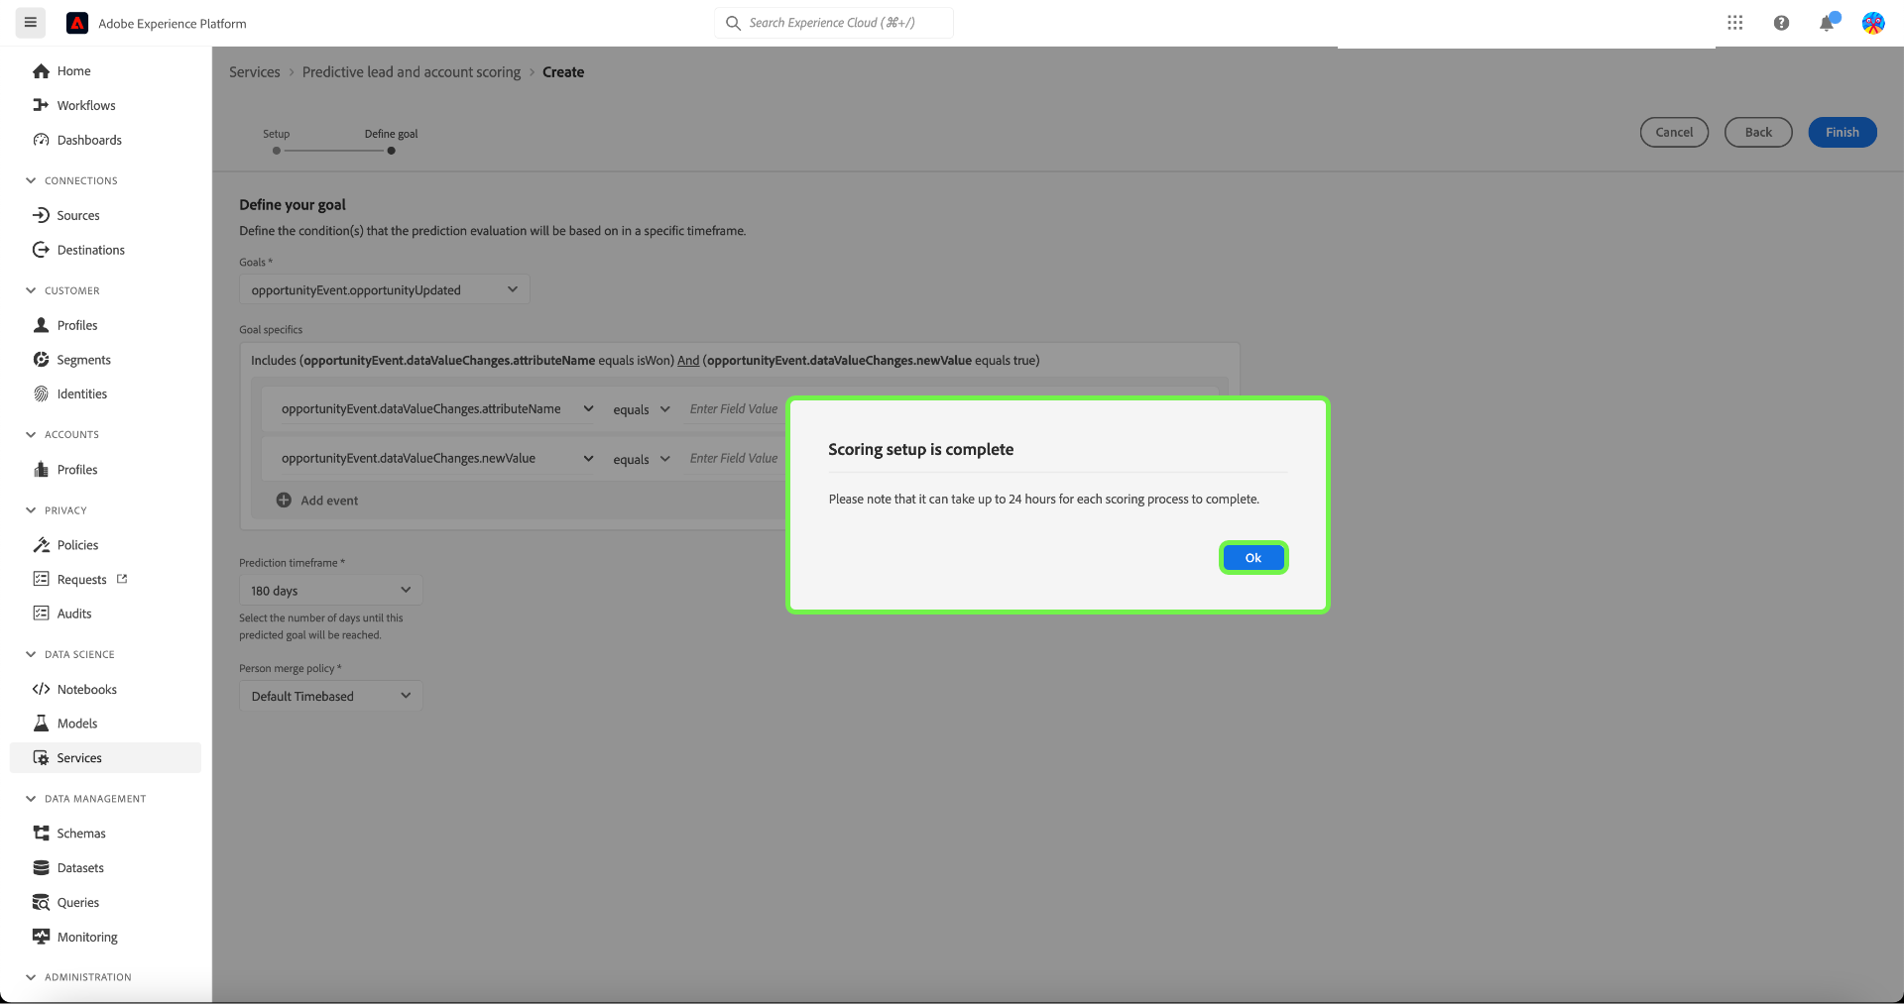Click the attributeName Enter Field Value input
Image resolution: width=1904 pixels, height=1006 pixels.
click(736, 409)
